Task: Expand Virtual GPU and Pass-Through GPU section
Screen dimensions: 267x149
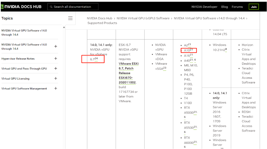Action: point(56,68)
